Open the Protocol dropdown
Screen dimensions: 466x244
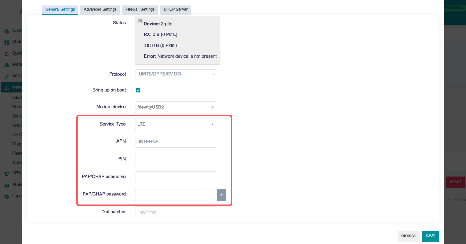pyautogui.click(x=176, y=74)
